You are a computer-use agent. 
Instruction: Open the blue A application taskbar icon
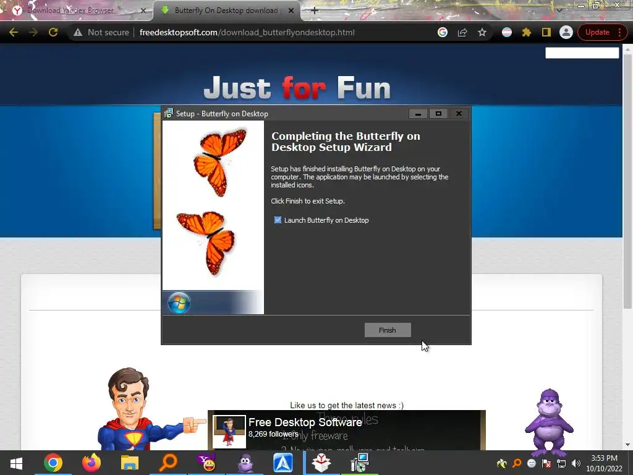coord(283,463)
